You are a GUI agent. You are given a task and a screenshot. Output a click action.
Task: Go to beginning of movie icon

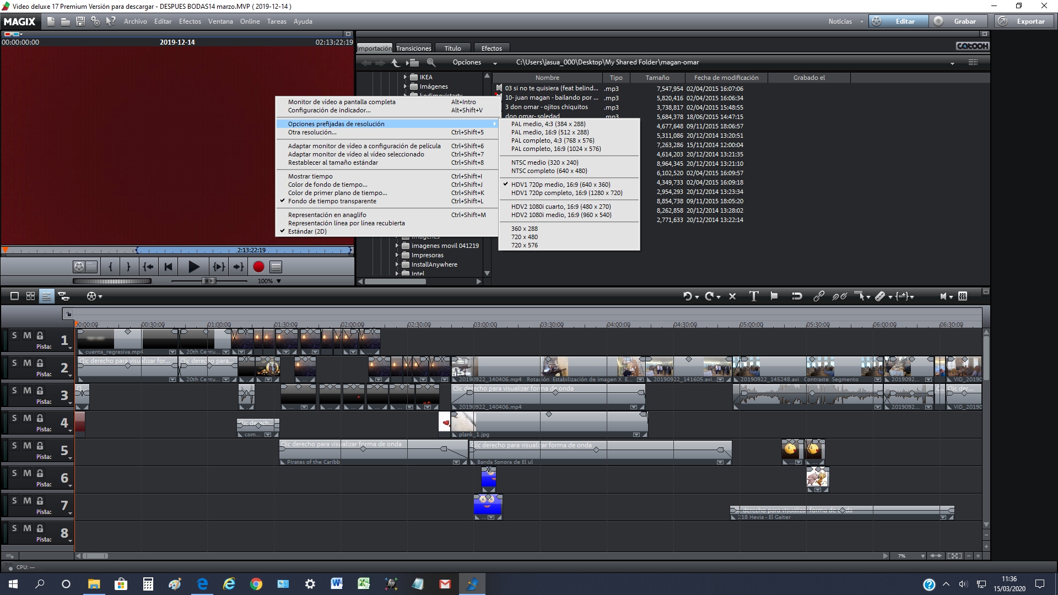[x=169, y=267]
